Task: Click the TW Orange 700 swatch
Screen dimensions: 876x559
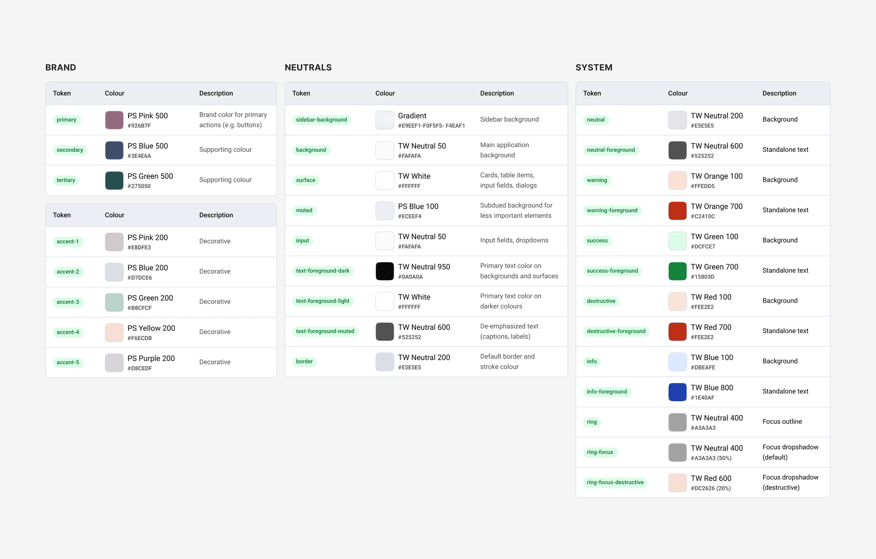Action: pos(677,211)
